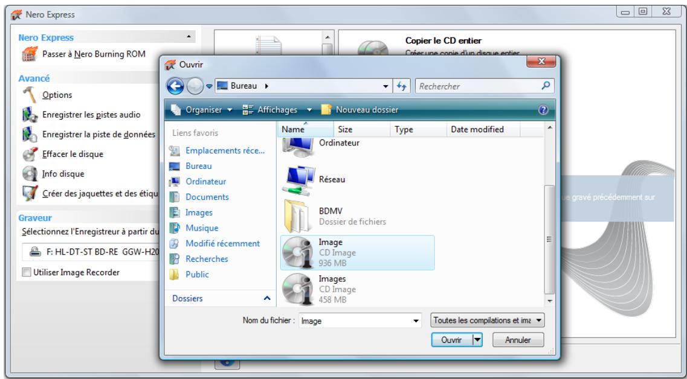The height and width of the screenshot is (379, 687).
Task: Click scroll down arrow in file list
Action: click(549, 301)
